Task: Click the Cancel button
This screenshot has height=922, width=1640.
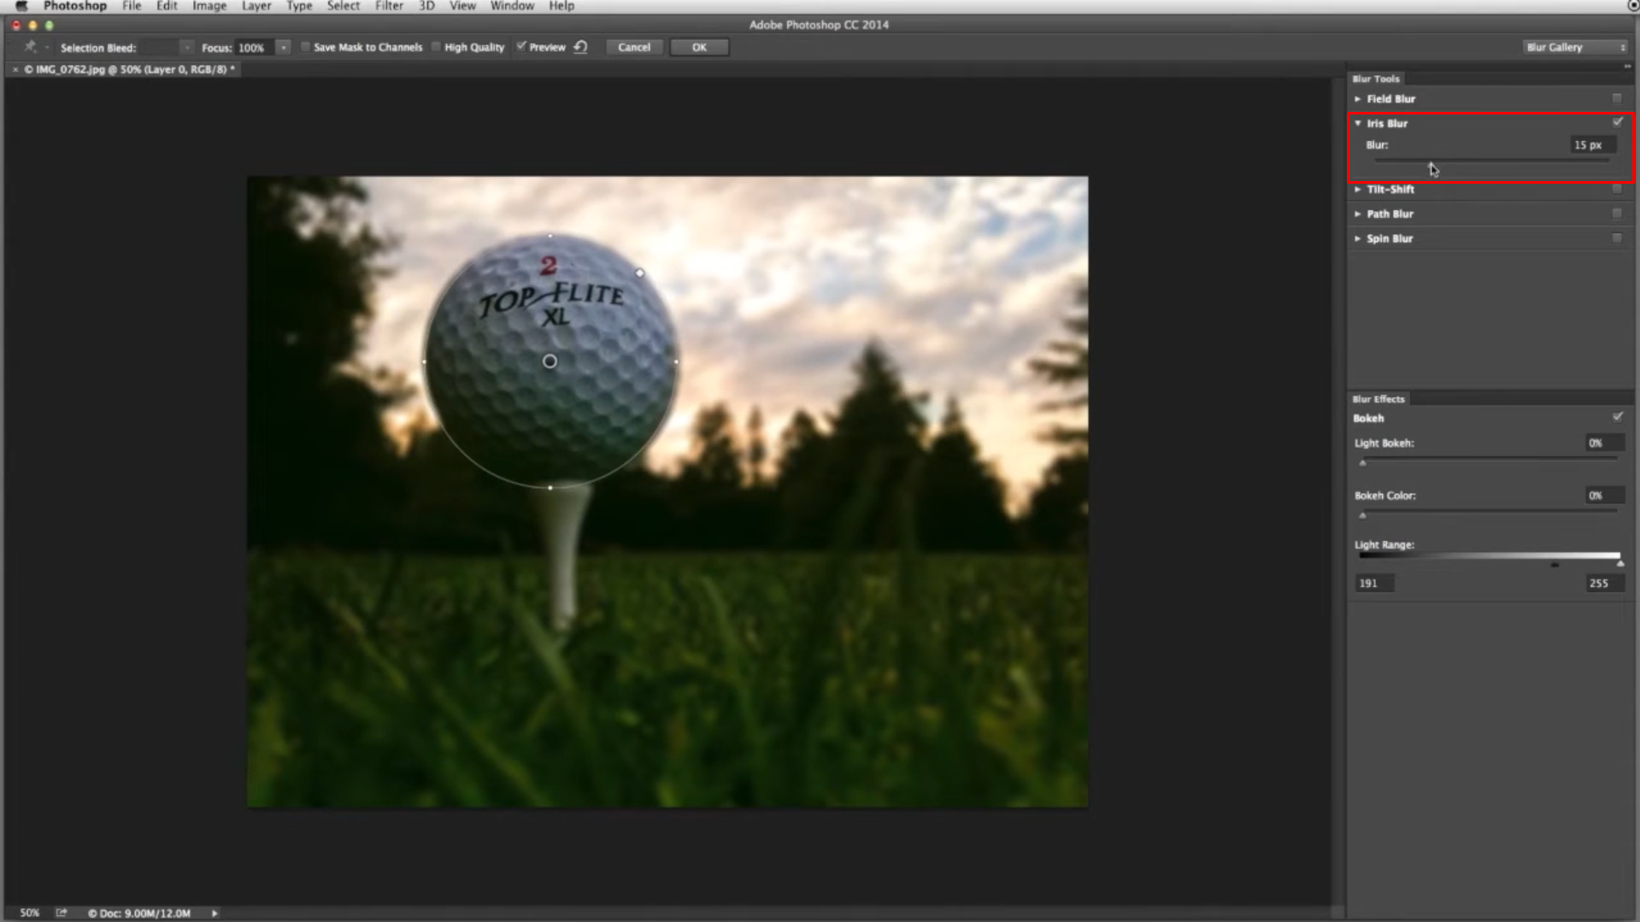Action: pos(634,47)
